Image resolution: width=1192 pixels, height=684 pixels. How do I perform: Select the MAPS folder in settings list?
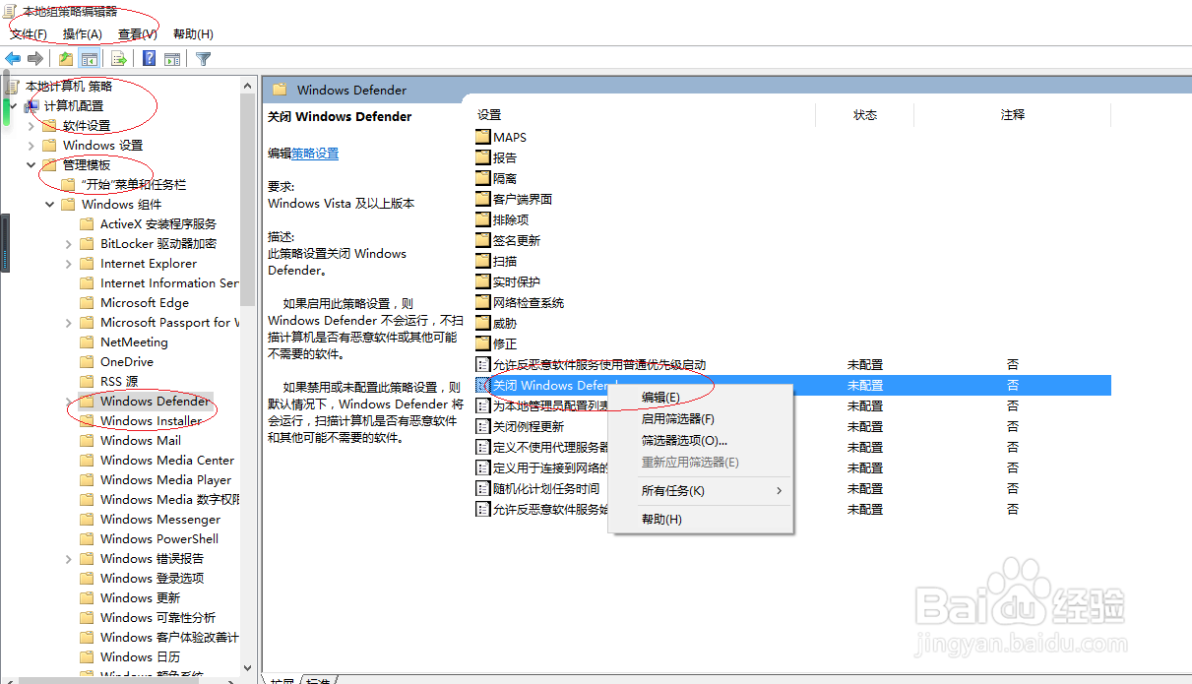[x=501, y=137]
